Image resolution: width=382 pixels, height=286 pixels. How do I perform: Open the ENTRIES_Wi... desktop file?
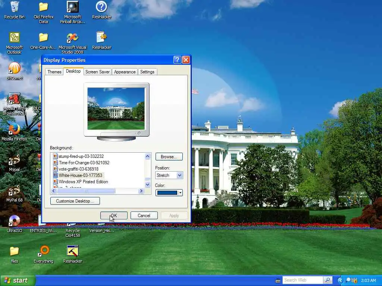pyautogui.click(x=43, y=228)
